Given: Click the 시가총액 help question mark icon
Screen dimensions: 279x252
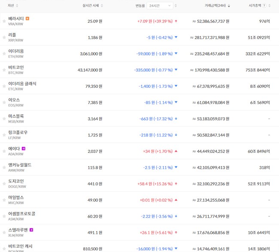Looking at the screenshot, I should [x=264, y=6].
